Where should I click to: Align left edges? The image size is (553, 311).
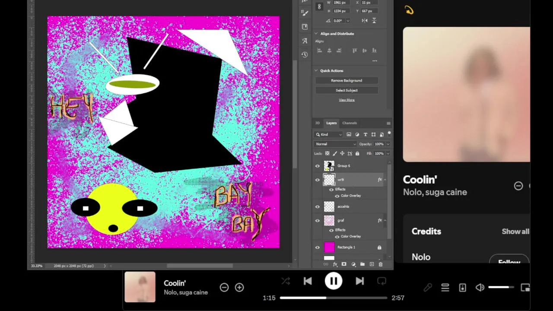(320, 51)
